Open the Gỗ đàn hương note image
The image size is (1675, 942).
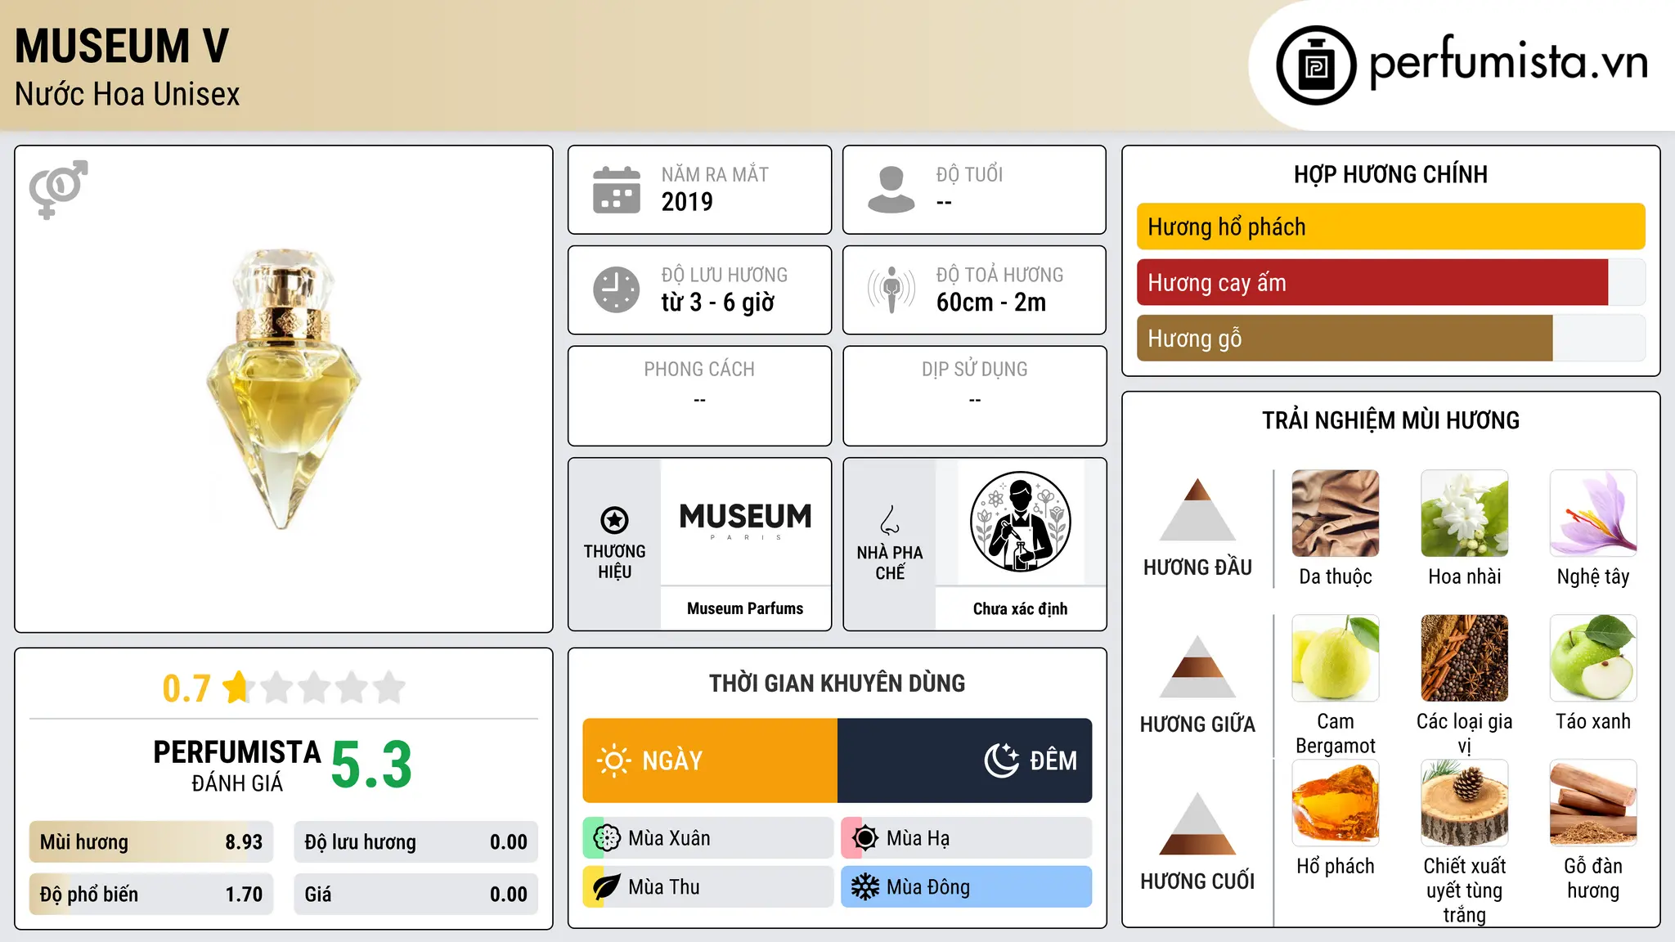(x=1593, y=803)
